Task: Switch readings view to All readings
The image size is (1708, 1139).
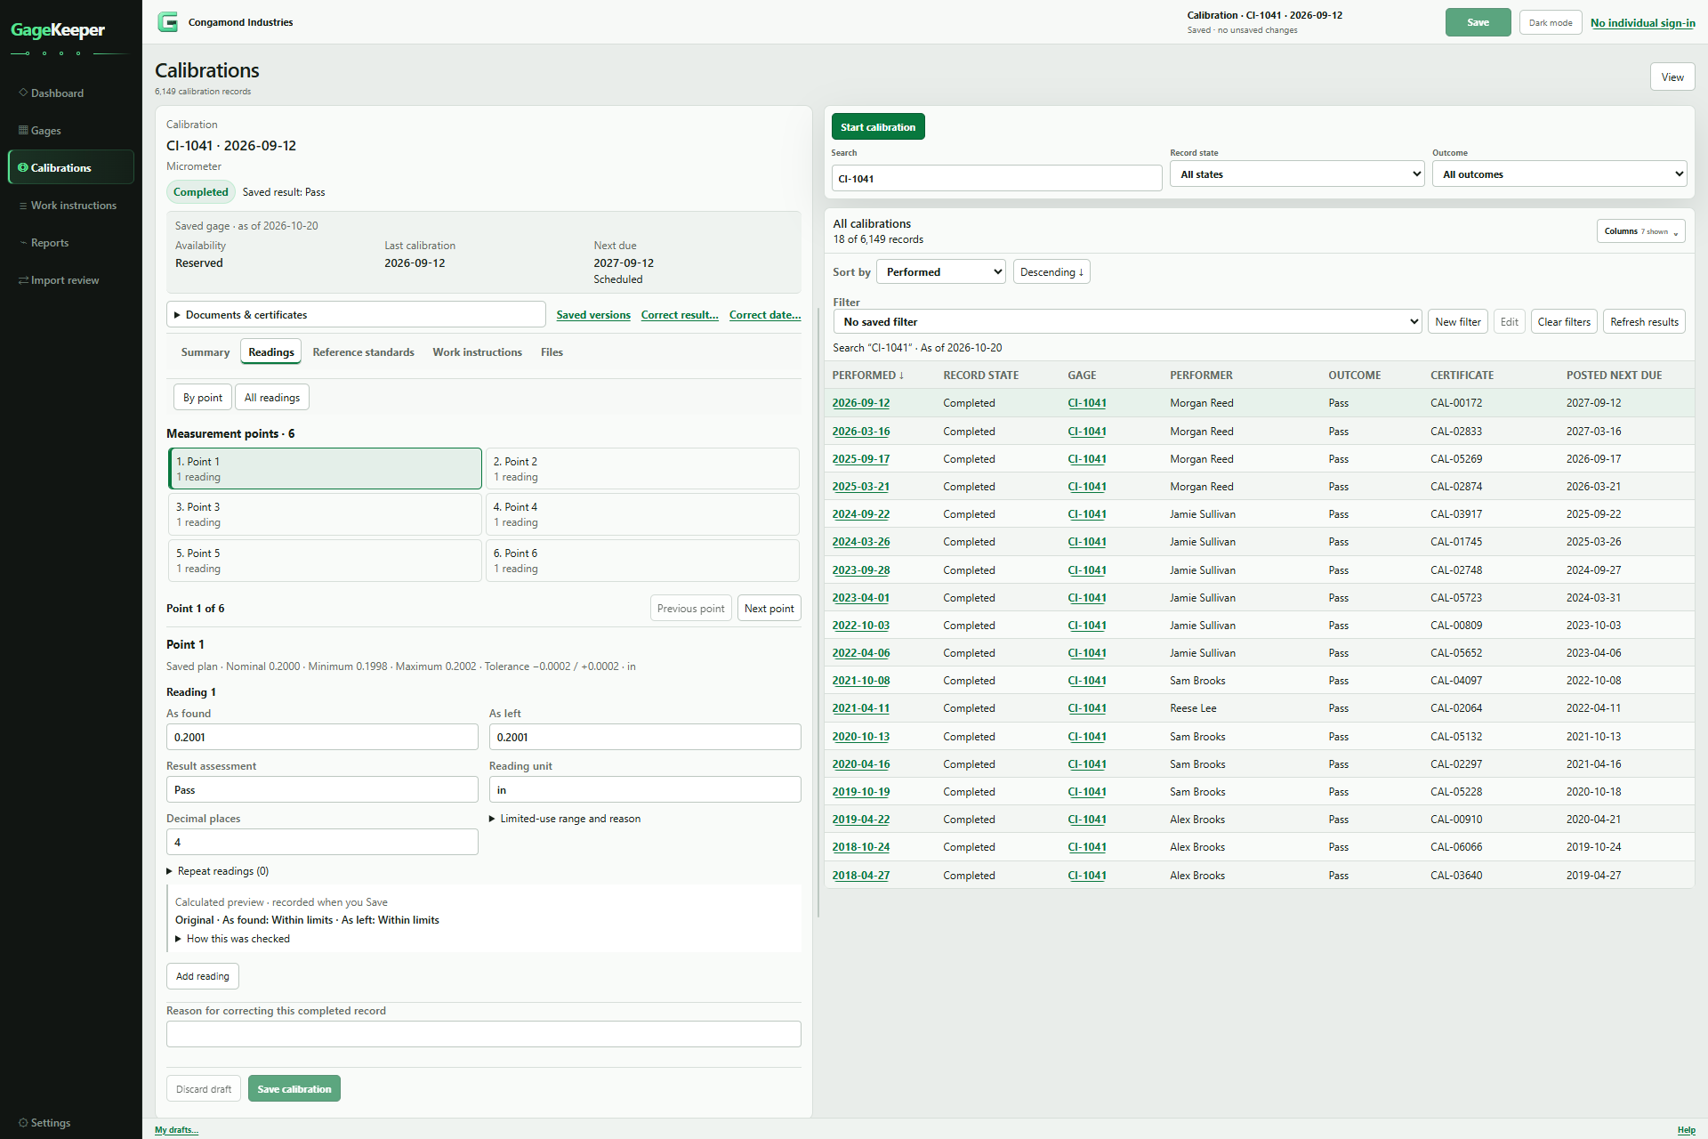Action: 272,398
